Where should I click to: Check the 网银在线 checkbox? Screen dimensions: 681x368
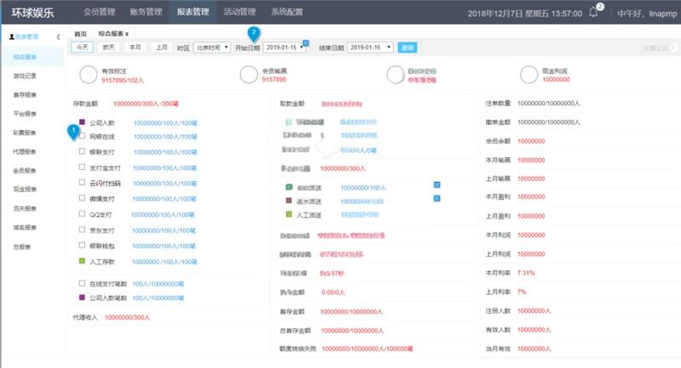coord(82,136)
